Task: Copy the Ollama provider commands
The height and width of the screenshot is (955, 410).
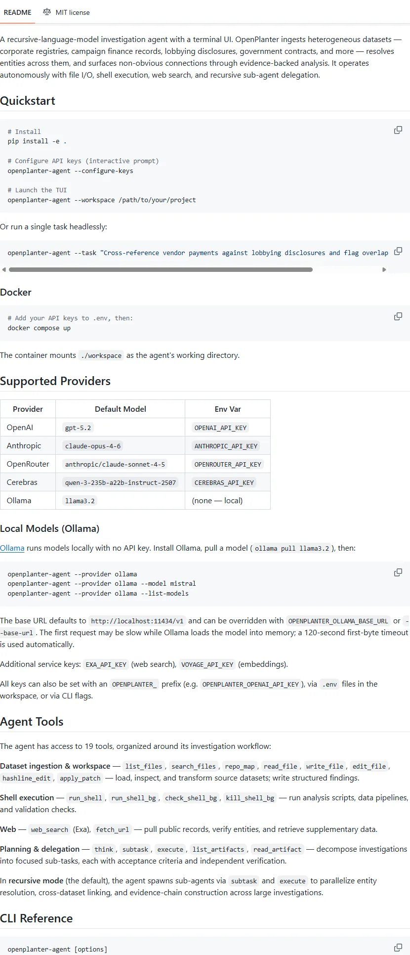Action: coord(398,572)
